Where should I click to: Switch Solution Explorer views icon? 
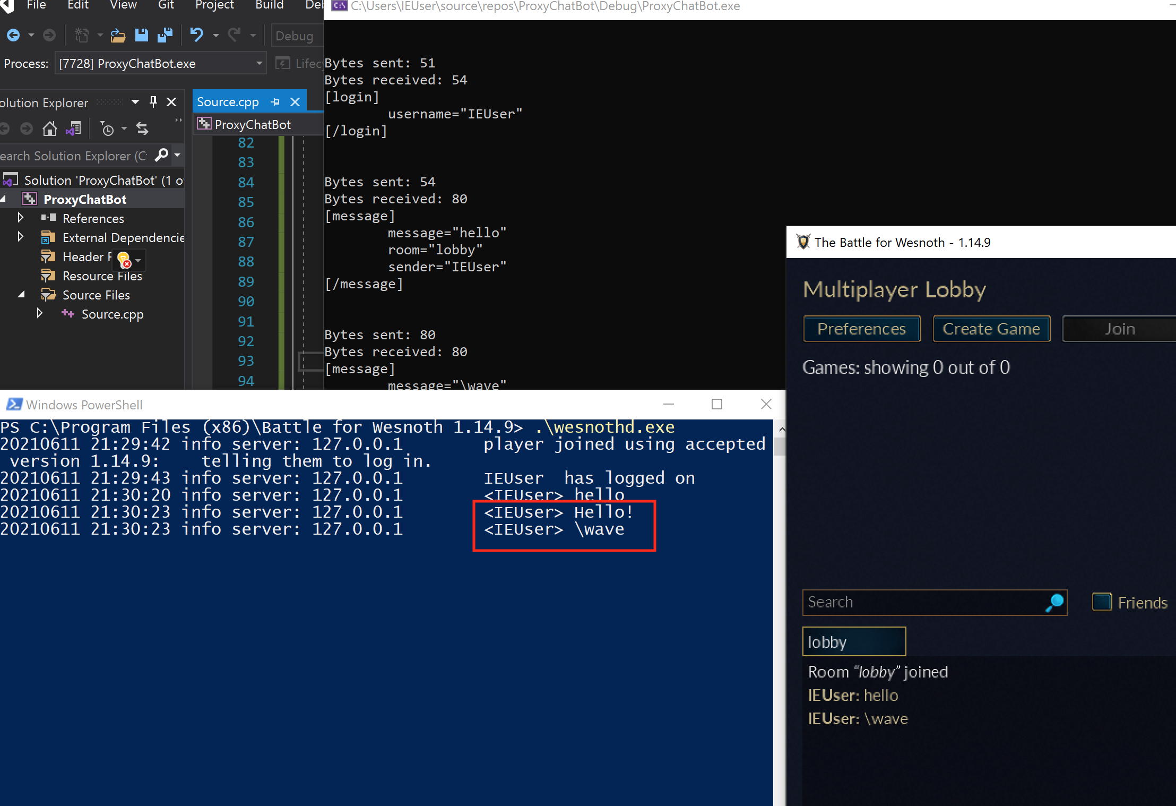tap(74, 128)
